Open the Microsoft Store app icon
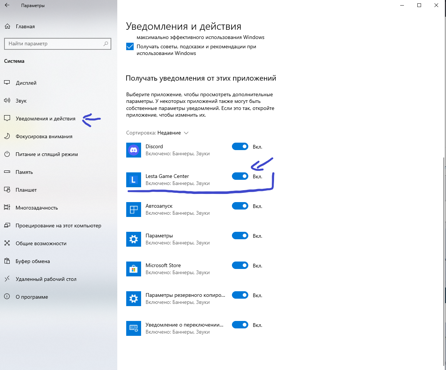Image resolution: width=446 pixels, height=370 pixels. (x=134, y=269)
